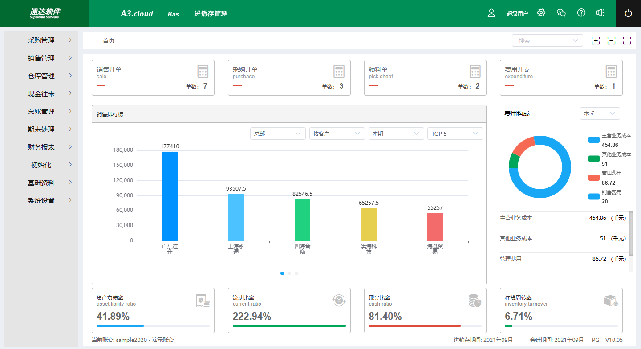Viewport: 641px width, 349px height.
Task: Select the second carousel dot below sales chart
Action: tap(289, 273)
